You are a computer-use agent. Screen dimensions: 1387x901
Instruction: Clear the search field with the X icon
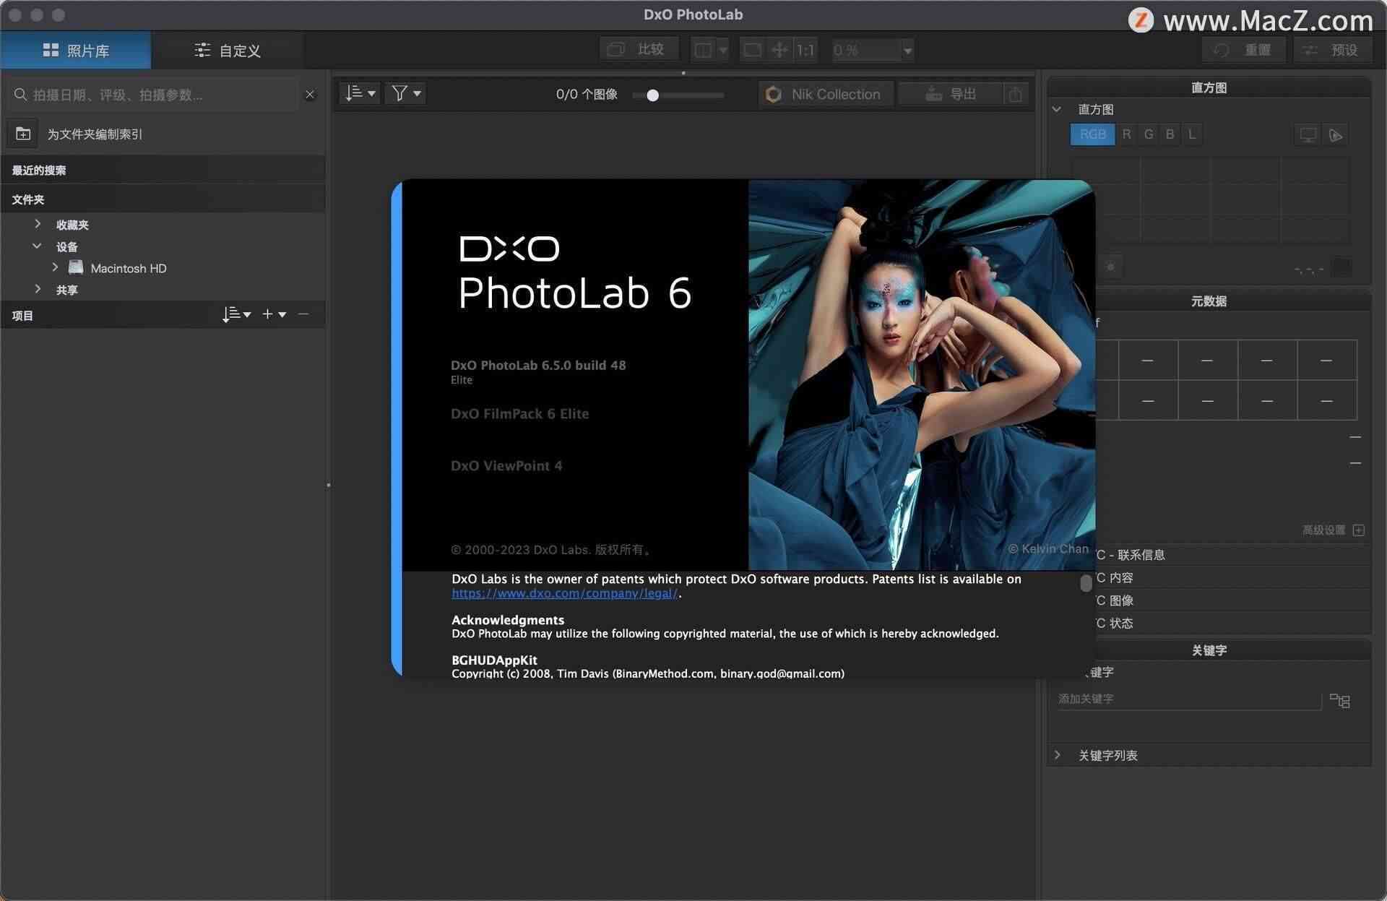310,95
